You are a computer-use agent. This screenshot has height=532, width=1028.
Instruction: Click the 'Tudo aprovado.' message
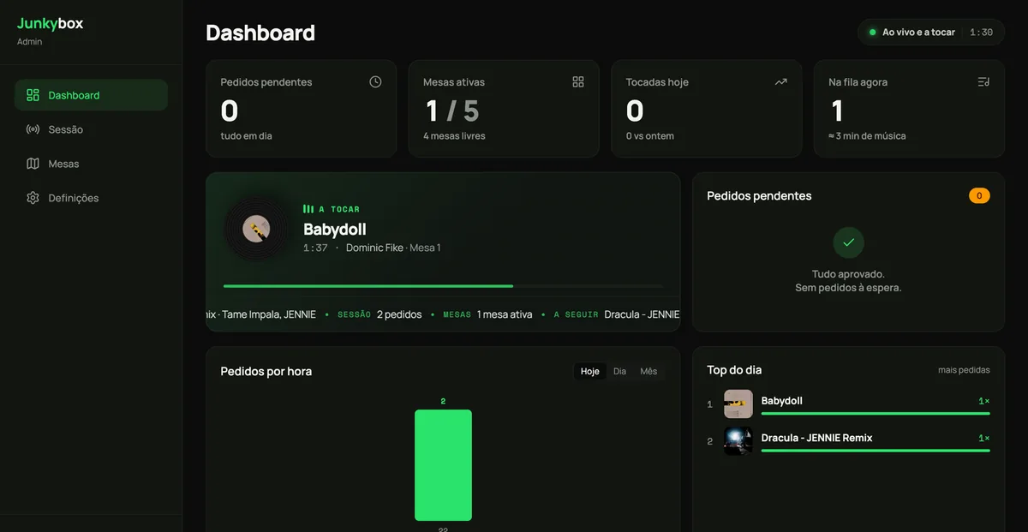point(848,274)
